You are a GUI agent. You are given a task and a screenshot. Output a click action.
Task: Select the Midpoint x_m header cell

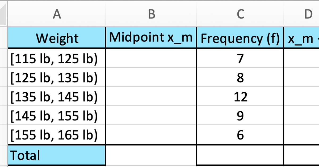pyautogui.click(x=151, y=38)
